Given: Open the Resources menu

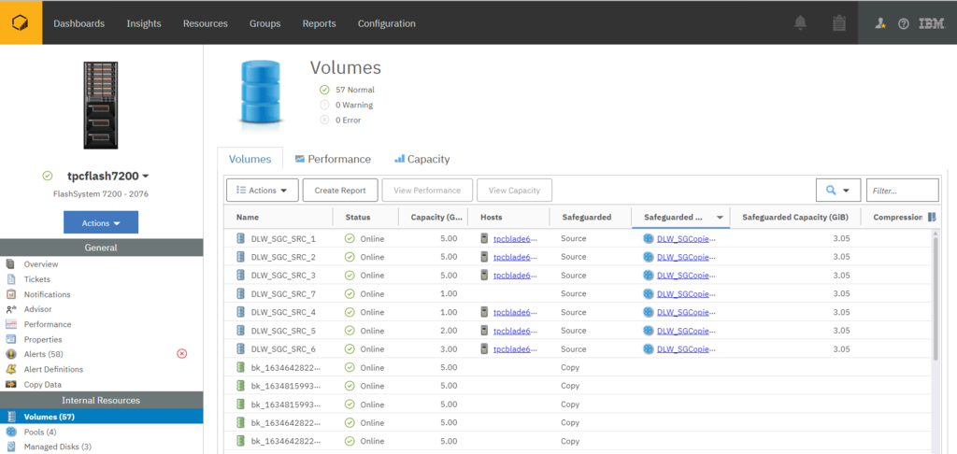Looking at the screenshot, I should coord(205,23).
